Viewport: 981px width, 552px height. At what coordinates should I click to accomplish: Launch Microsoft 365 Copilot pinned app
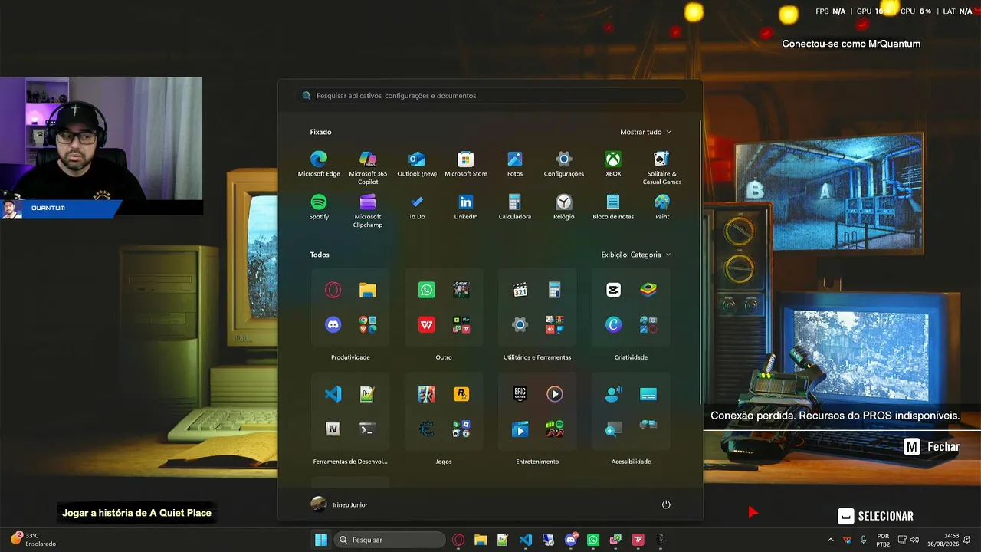368,167
